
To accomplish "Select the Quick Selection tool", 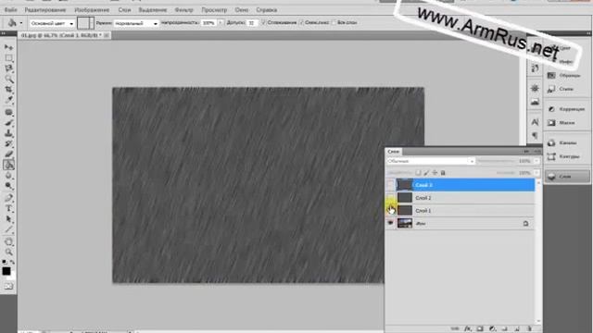I will [8, 79].
